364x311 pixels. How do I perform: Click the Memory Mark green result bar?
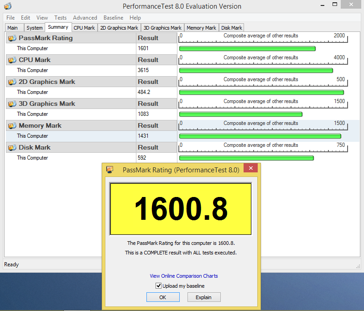tap(260, 136)
